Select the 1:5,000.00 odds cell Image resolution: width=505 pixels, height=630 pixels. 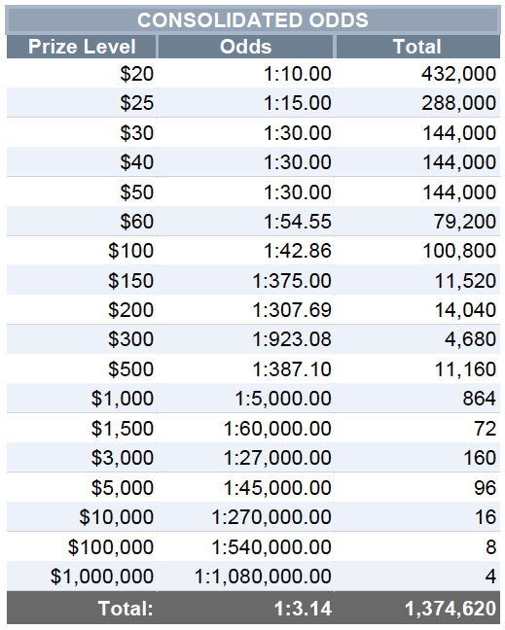click(245, 399)
